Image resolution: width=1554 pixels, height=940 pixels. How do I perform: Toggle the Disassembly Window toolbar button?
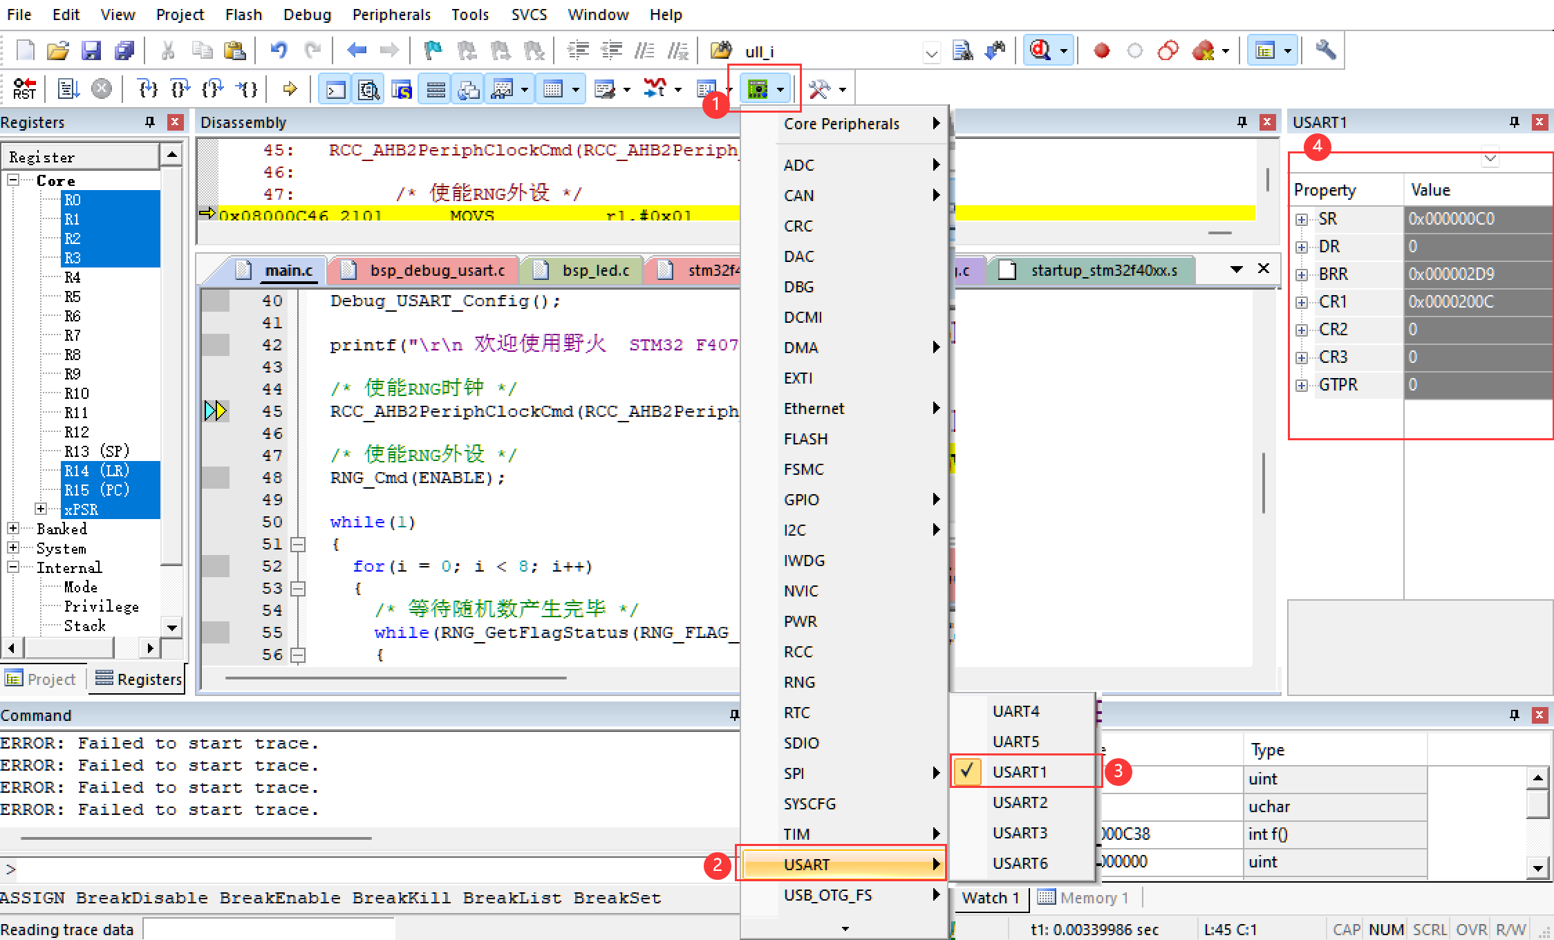point(368,89)
